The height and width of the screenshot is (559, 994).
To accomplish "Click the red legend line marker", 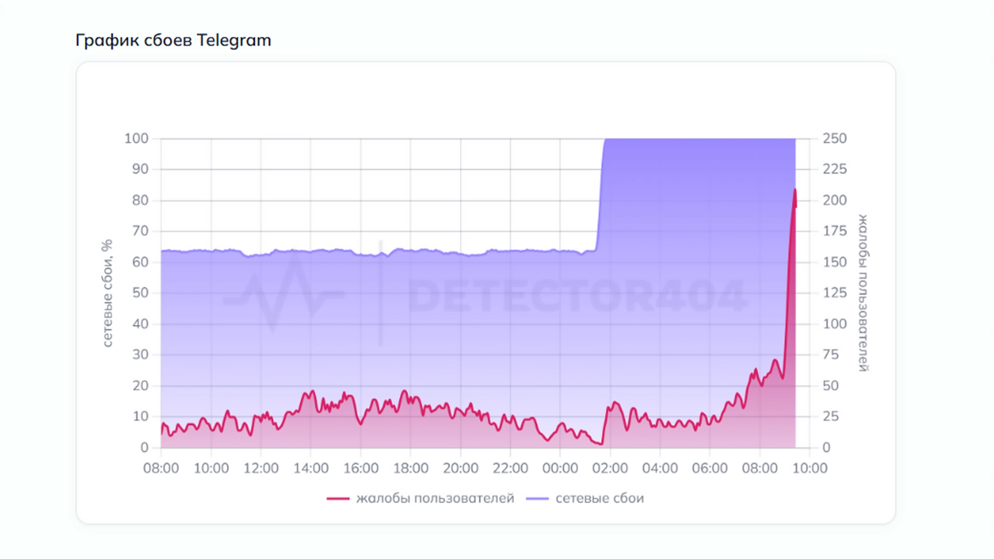I will (338, 498).
